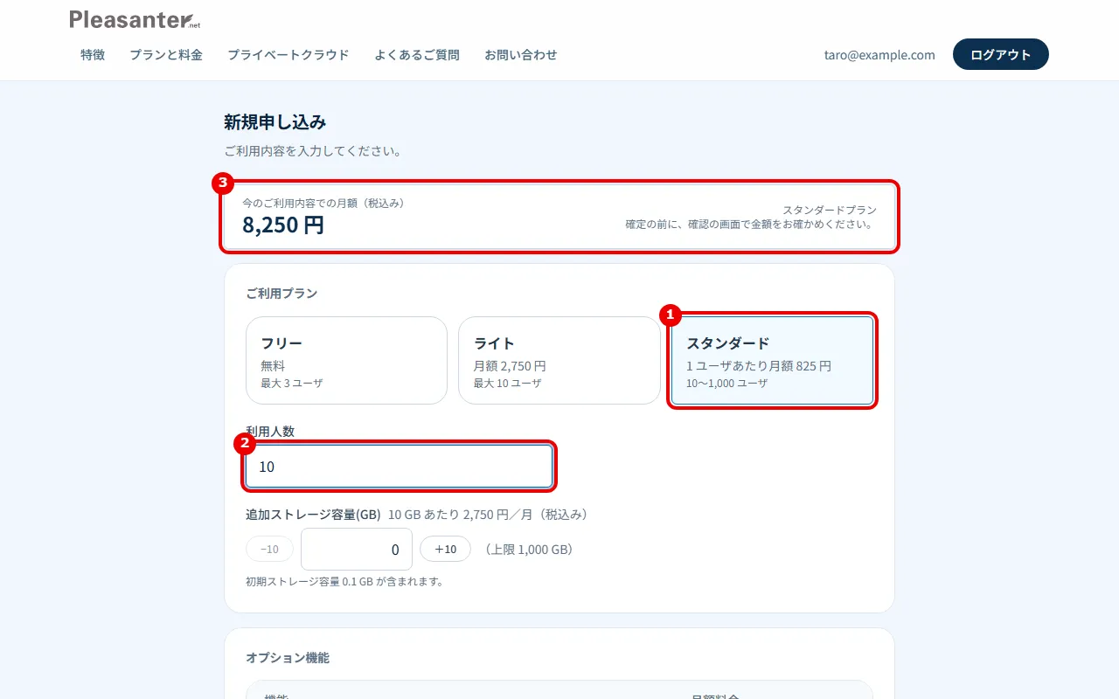Click the 新規申し込み heading
This screenshot has width=1119, height=699.
coord(275,121)
